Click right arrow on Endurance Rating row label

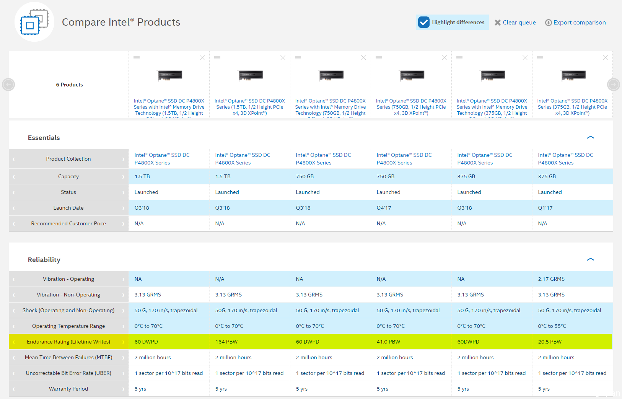pos(123,342)
